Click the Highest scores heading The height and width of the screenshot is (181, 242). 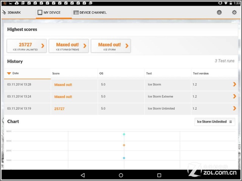click(x=22, y=29)
